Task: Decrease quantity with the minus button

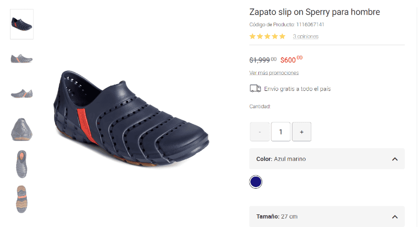Action: [259, 132]
